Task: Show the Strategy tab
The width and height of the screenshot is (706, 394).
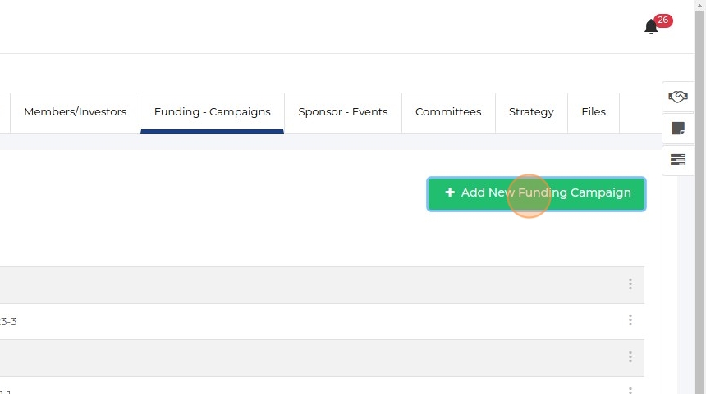Action: click(531, 112)
